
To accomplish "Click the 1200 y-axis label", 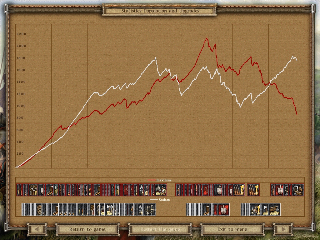I will 21,94.
